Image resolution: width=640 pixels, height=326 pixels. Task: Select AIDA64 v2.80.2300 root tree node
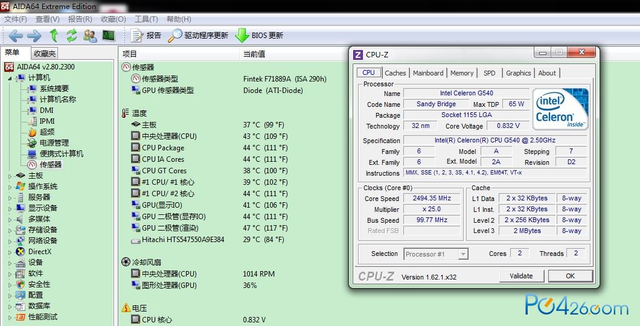pyautogui.click(x=40, y=67)
